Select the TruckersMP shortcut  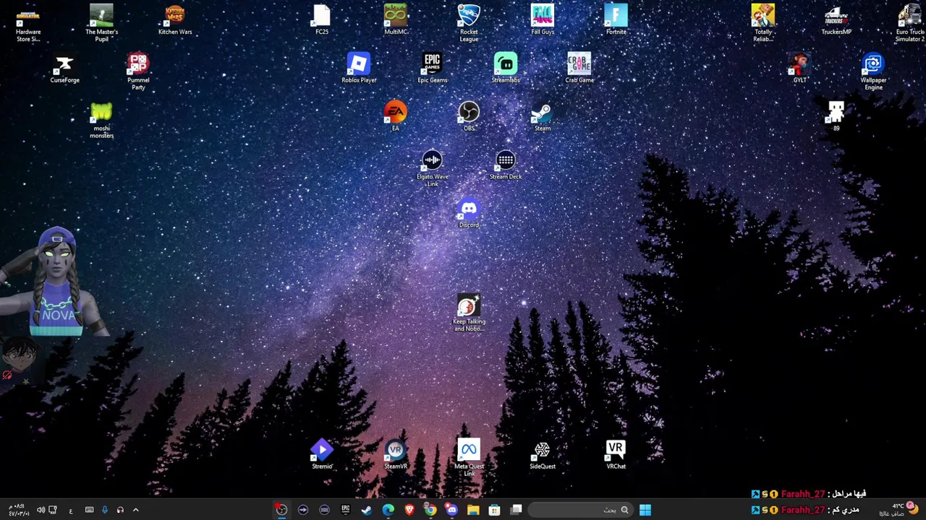[x=836, y=20]
